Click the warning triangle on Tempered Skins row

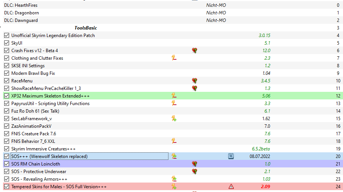pyautogui.click(x=231, y=187)
